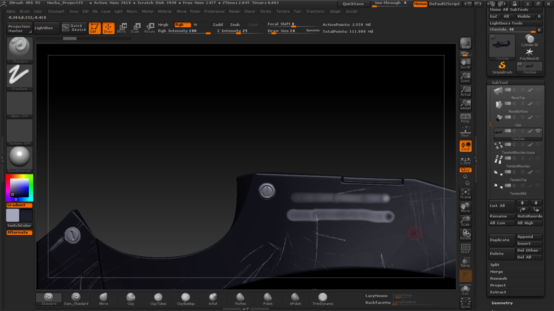Click the Scroll canvas icon
Viewport: 554px width, 311px height.
465,64
